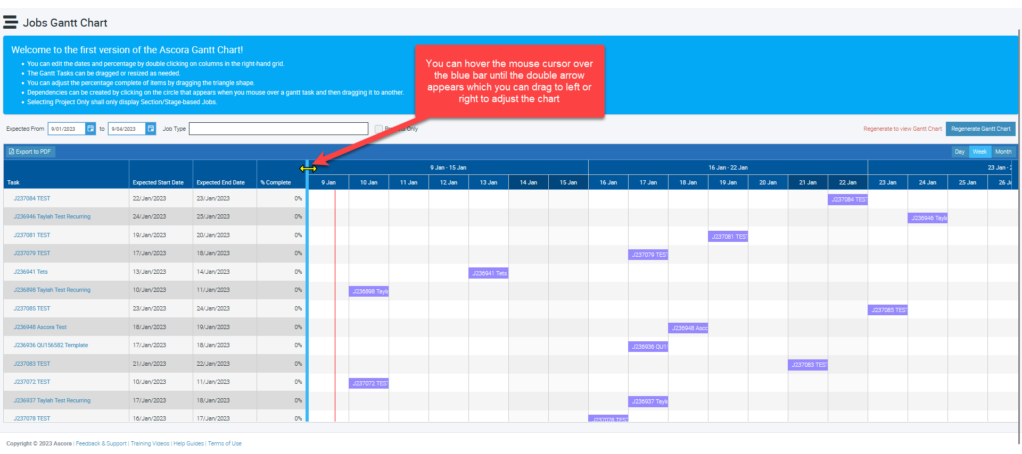Click Regenerate Gantt Chart button
1022x454 pixels.
click(980, 129)
